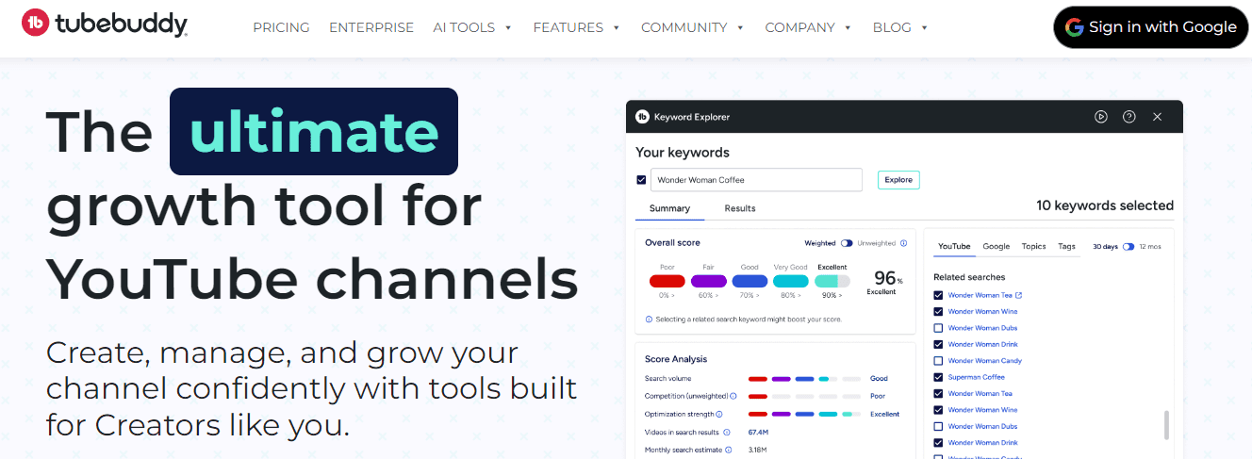Click the Excellent score swatch
The image size is (1252, 459).
(x=832, y=281)
